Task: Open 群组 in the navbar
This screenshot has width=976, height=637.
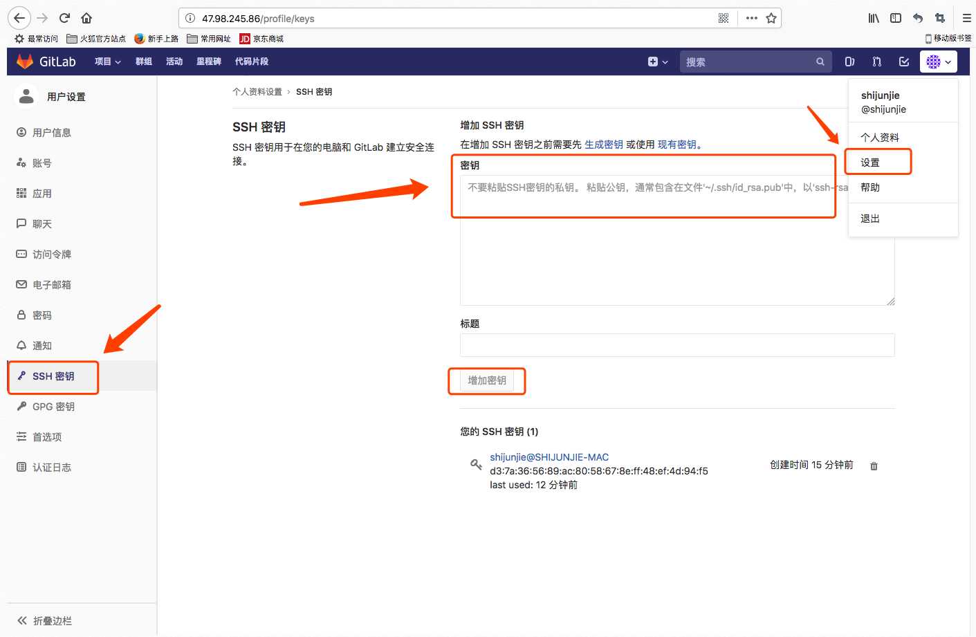Action: point(144,62)
